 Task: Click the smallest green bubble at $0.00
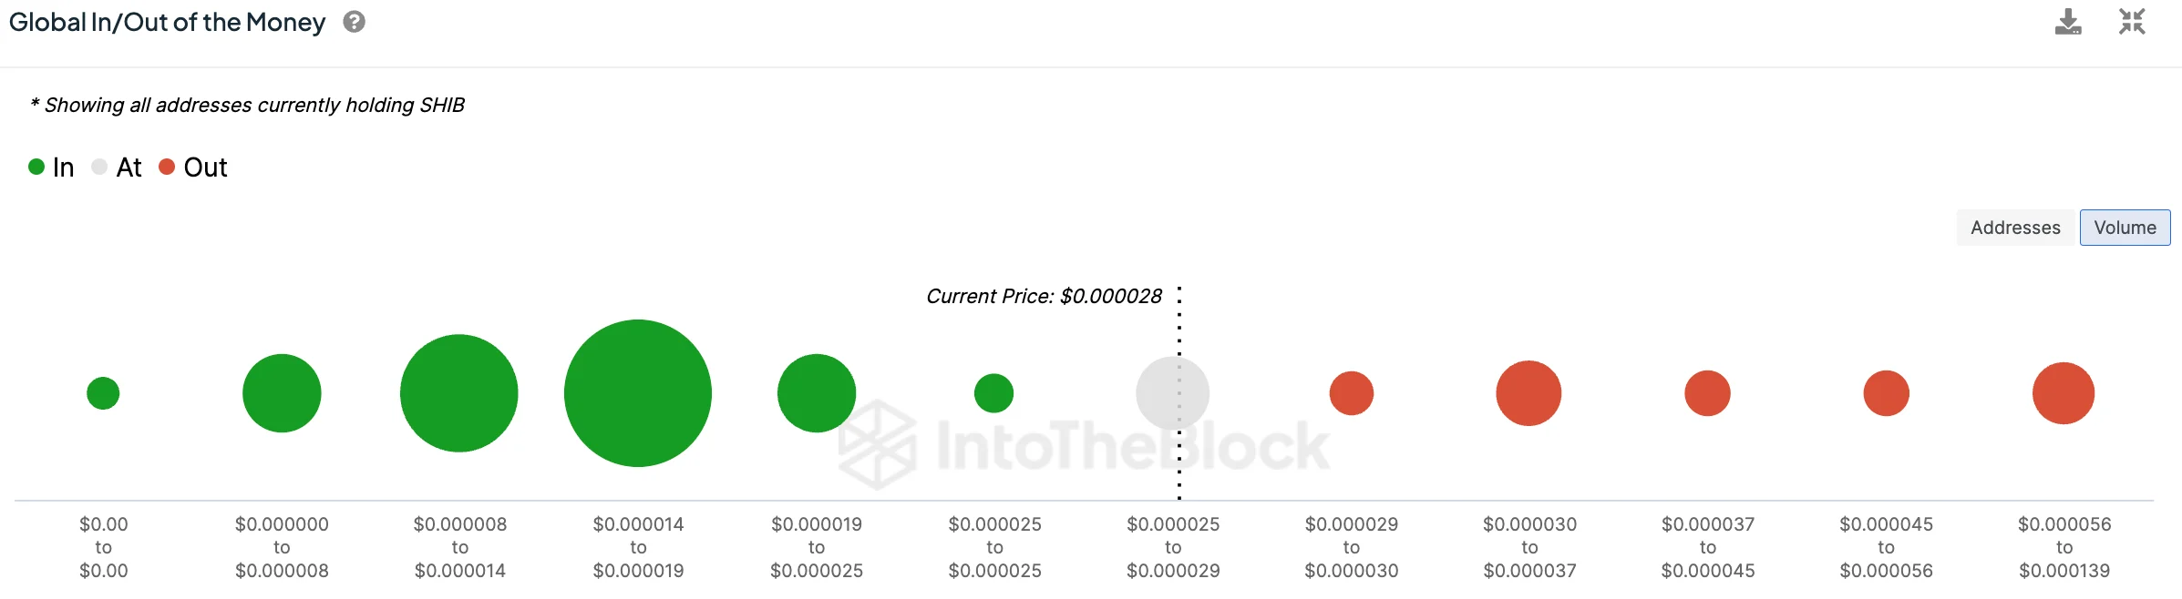[103, 393]
